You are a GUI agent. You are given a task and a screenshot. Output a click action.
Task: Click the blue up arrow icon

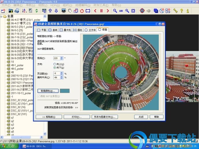[x=50, y=11]
